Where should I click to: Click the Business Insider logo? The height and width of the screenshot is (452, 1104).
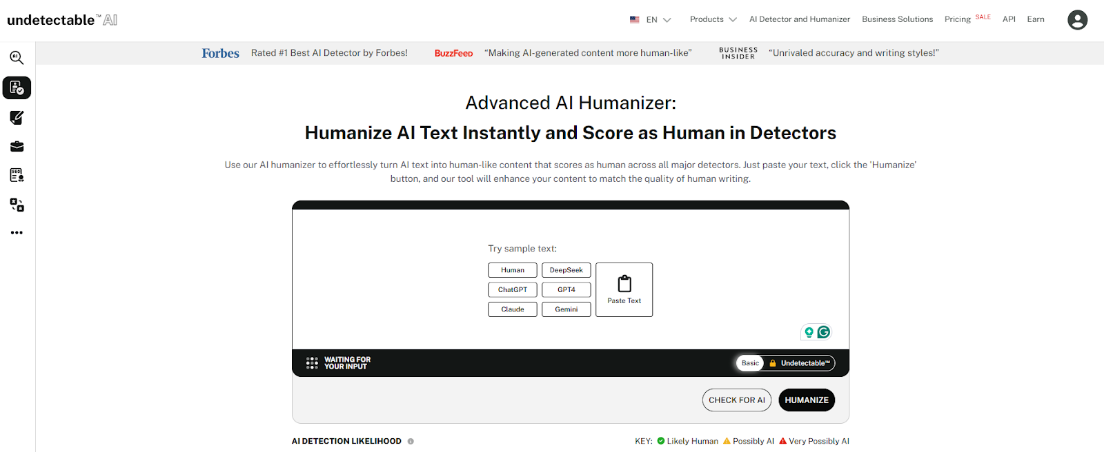(x=738, y=53)
